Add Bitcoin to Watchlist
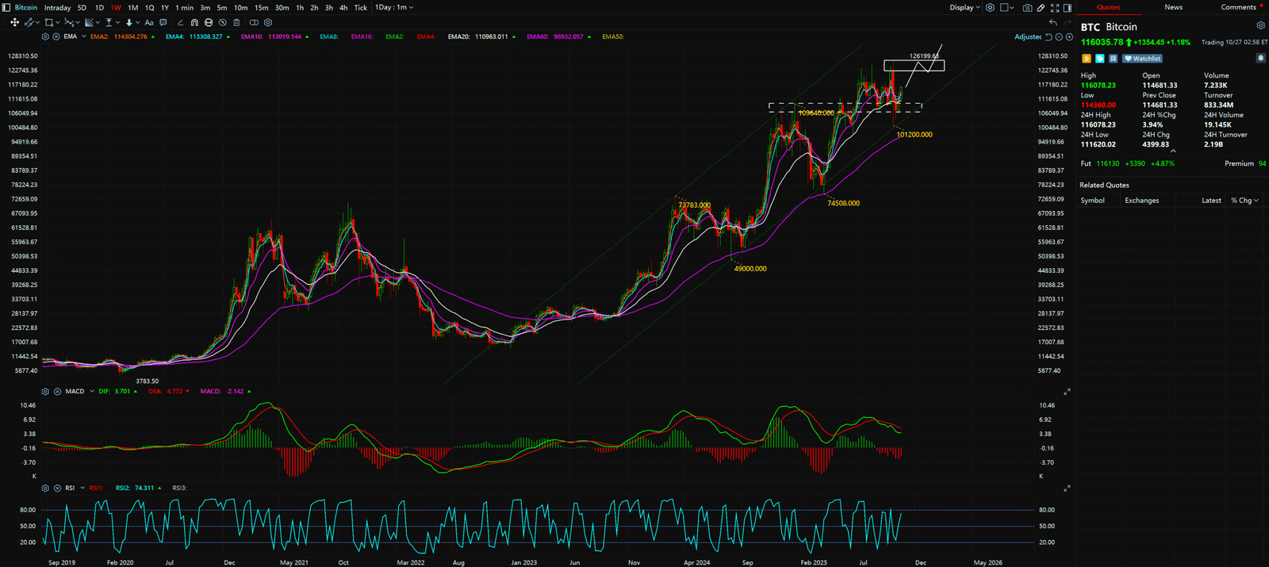Image resolution: width=1269 pixels, height=567 pixels. coord(1143,59)
